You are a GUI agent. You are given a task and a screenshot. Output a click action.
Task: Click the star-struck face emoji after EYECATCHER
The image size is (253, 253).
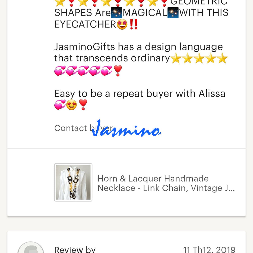[x=122, y=24]
